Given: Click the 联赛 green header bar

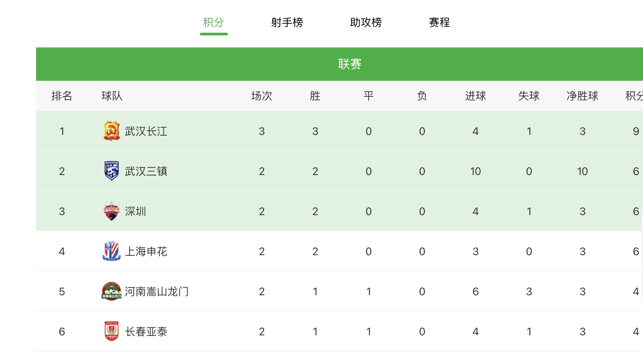Looking at the screenshot, I should [x=350, y=64].
